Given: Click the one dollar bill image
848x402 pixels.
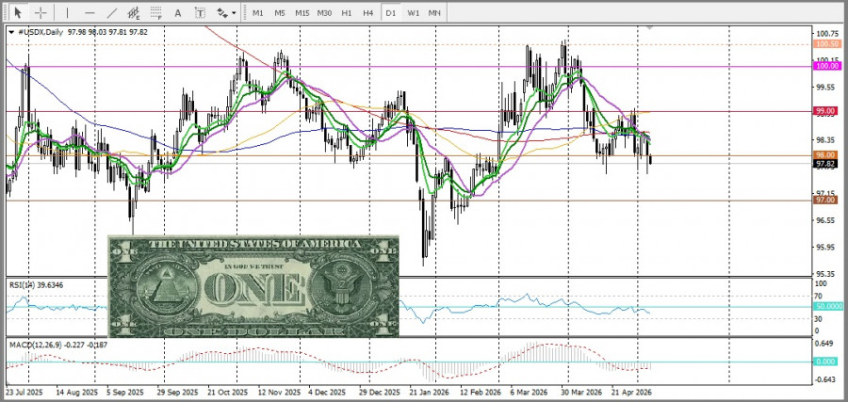Looking at the screenshot, I should (x=253, y=286).
